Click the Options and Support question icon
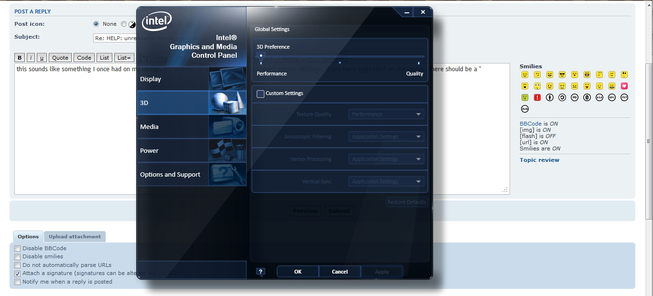The image size is (653, 296). pyautogui.click(x=227, y=174)
